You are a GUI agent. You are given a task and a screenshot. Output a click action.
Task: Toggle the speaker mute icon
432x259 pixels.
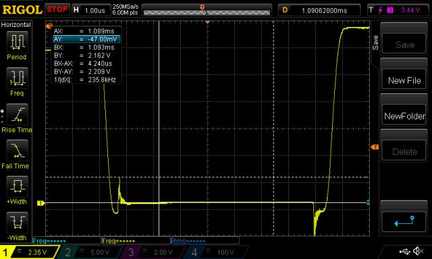click(x=418, y=251)
